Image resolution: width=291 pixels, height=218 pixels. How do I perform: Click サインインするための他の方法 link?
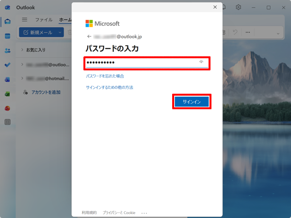[x=110, y=87]
